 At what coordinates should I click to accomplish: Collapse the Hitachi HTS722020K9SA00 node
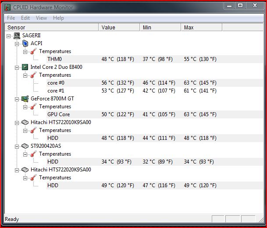pyautogui.click(x=17, y=170)
